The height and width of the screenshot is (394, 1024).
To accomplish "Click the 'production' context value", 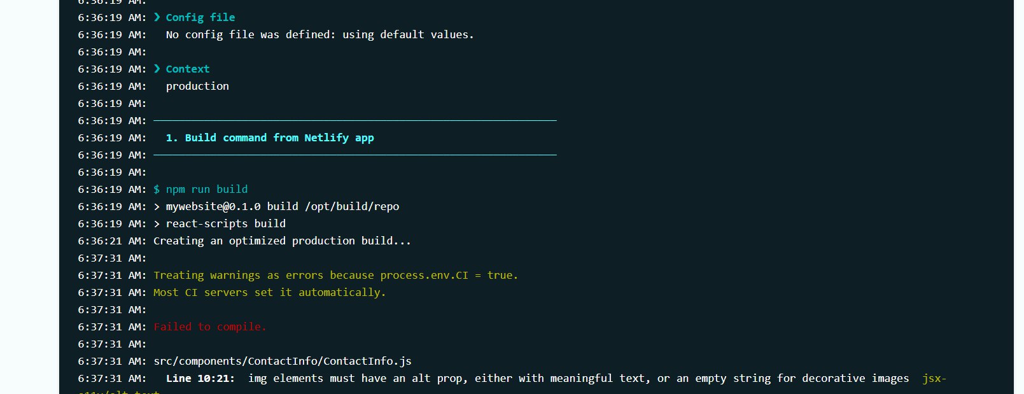I will pos(197,86).
